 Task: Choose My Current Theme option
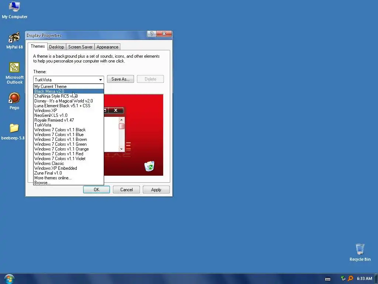coord(68,87)
